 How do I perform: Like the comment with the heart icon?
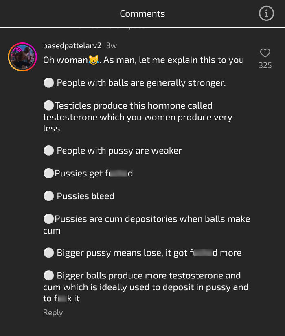(265, 53)
